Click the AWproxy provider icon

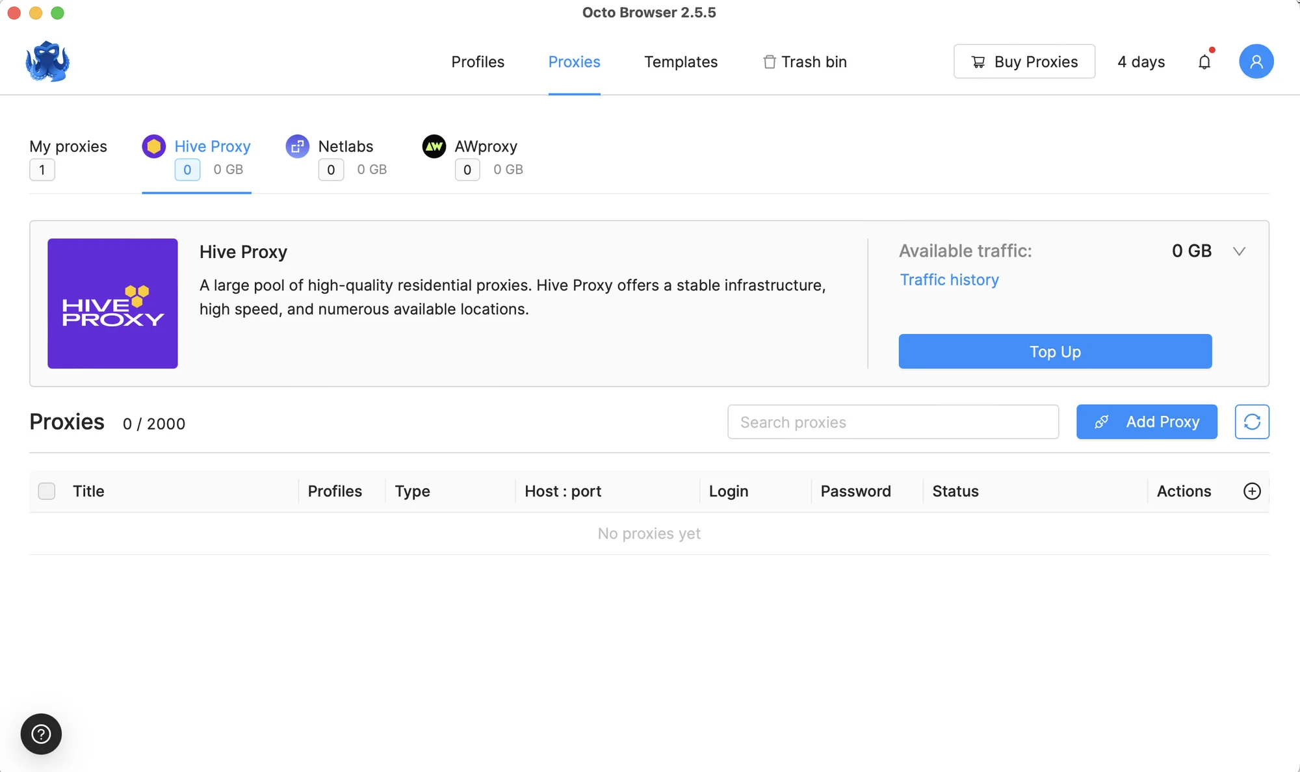click(433, 145)
